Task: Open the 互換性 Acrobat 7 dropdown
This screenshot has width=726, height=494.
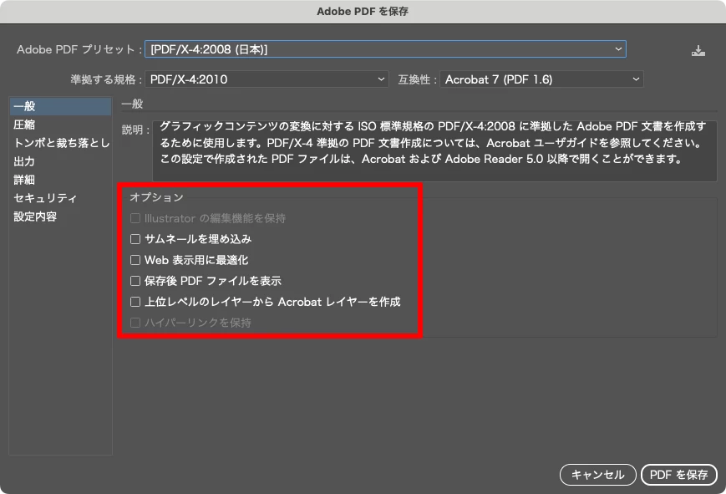Action: 541,79
